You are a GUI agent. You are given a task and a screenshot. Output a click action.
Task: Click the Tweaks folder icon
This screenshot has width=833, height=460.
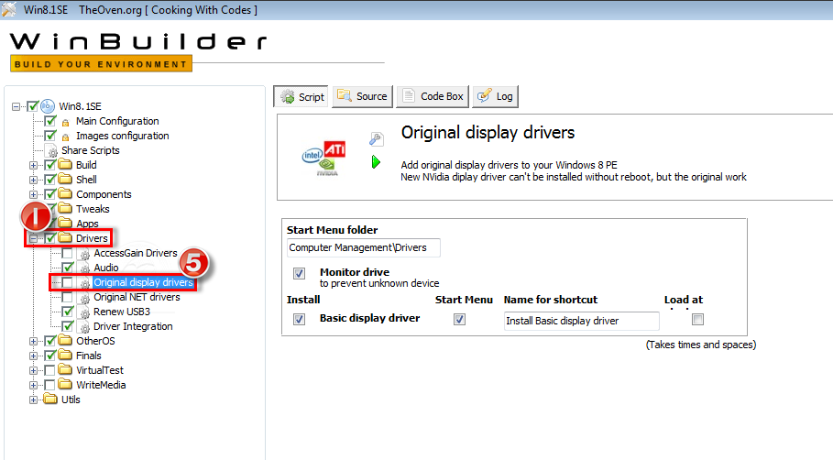[x=65, y=208]
